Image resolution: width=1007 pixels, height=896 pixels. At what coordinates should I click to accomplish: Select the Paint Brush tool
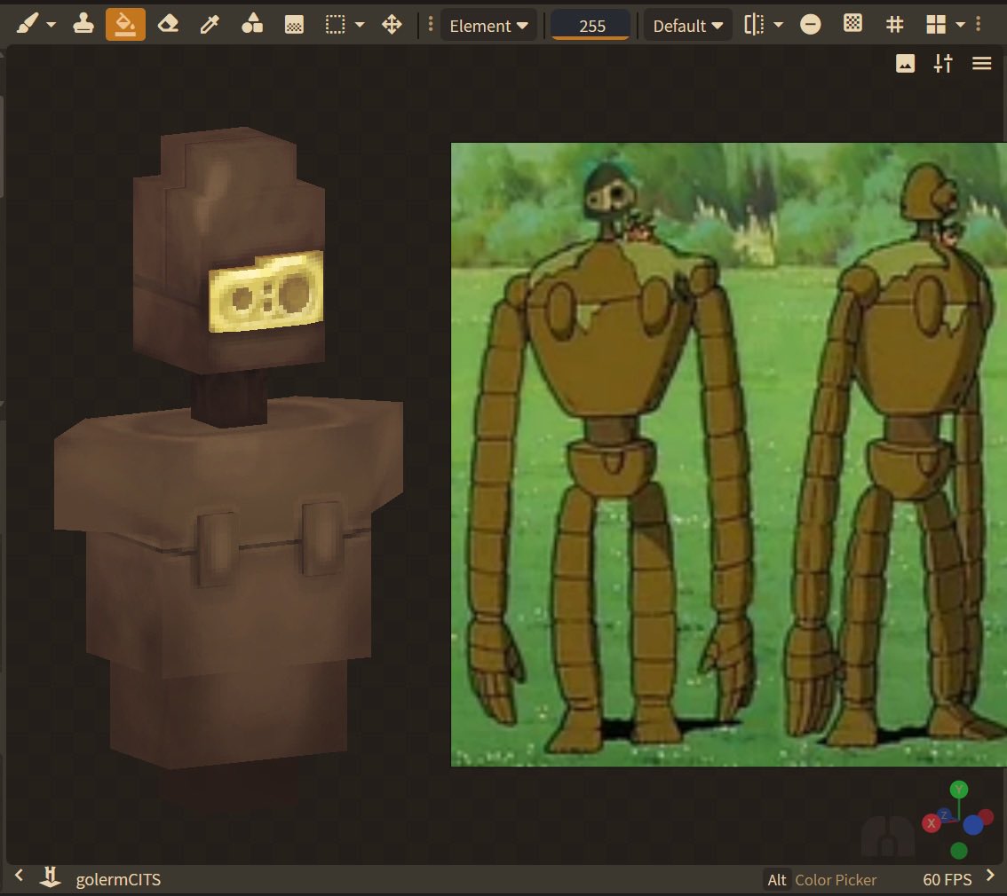tap(27, 25)
